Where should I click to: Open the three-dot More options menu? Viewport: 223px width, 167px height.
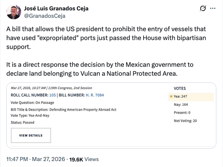point(213,8)
